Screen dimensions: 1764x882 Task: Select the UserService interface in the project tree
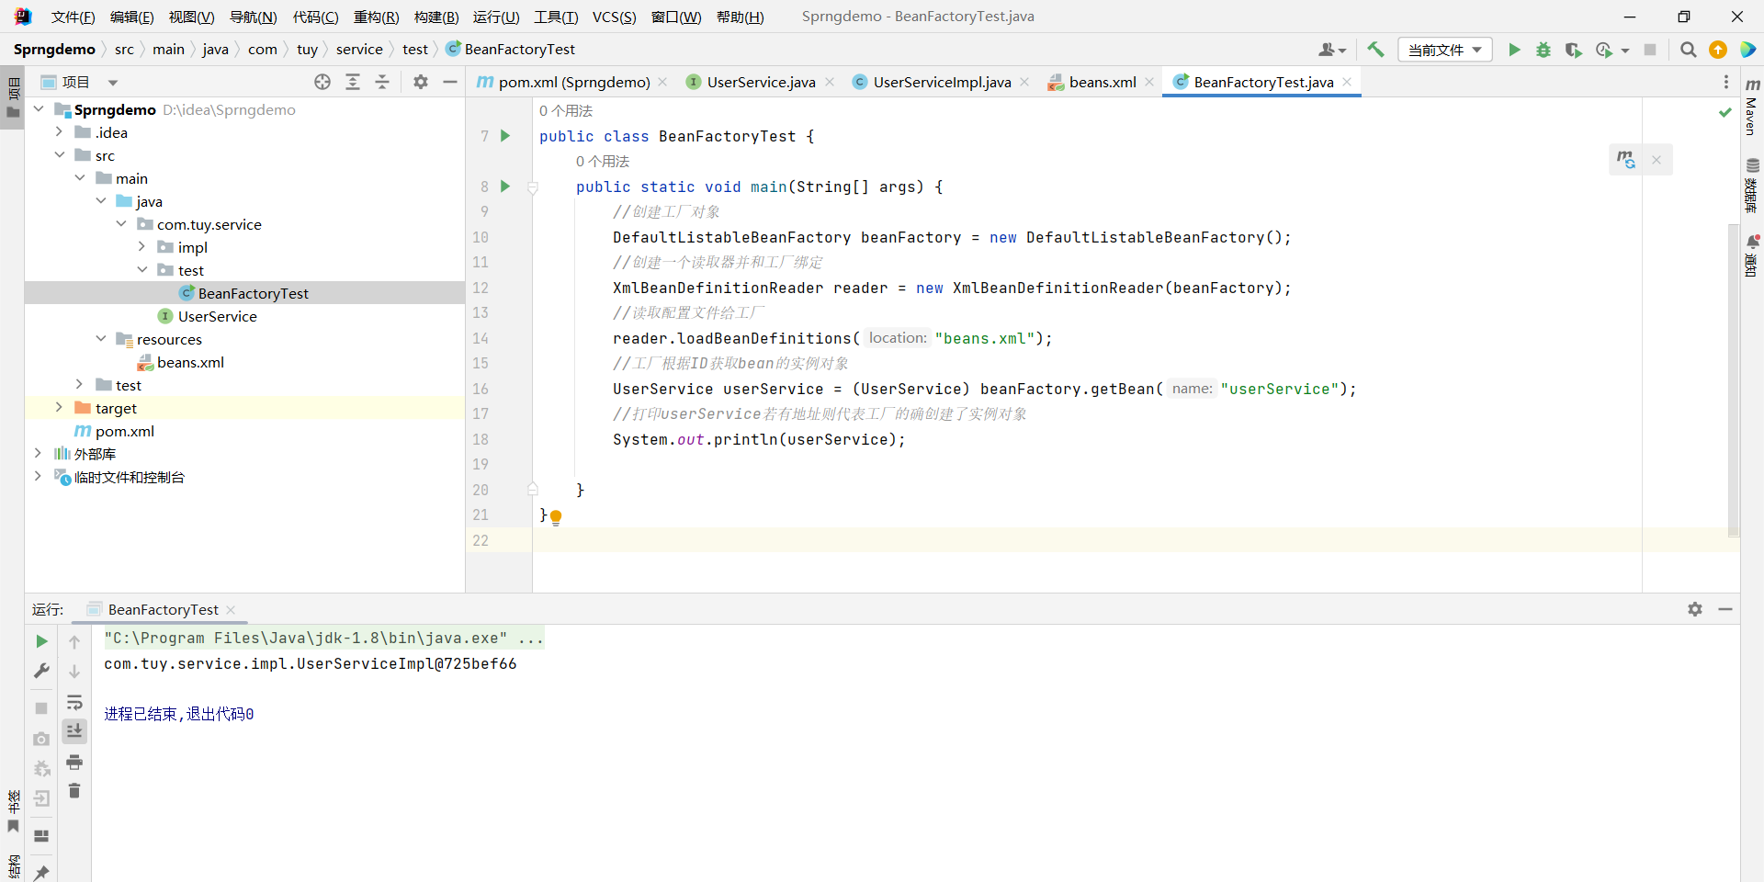pyautogui.click(x=218, y=316)
